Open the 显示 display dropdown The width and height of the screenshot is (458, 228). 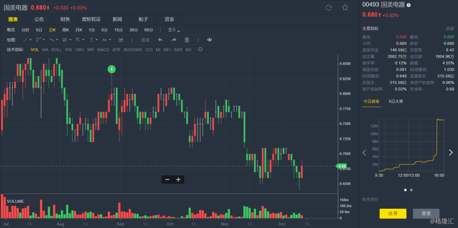[174, 30]
